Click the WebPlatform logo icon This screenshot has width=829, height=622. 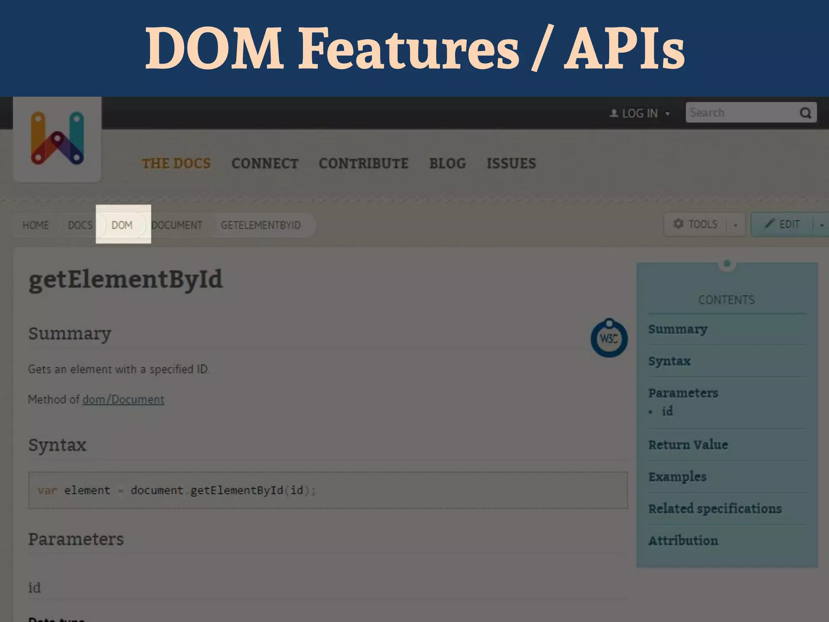tap(57, 138)
